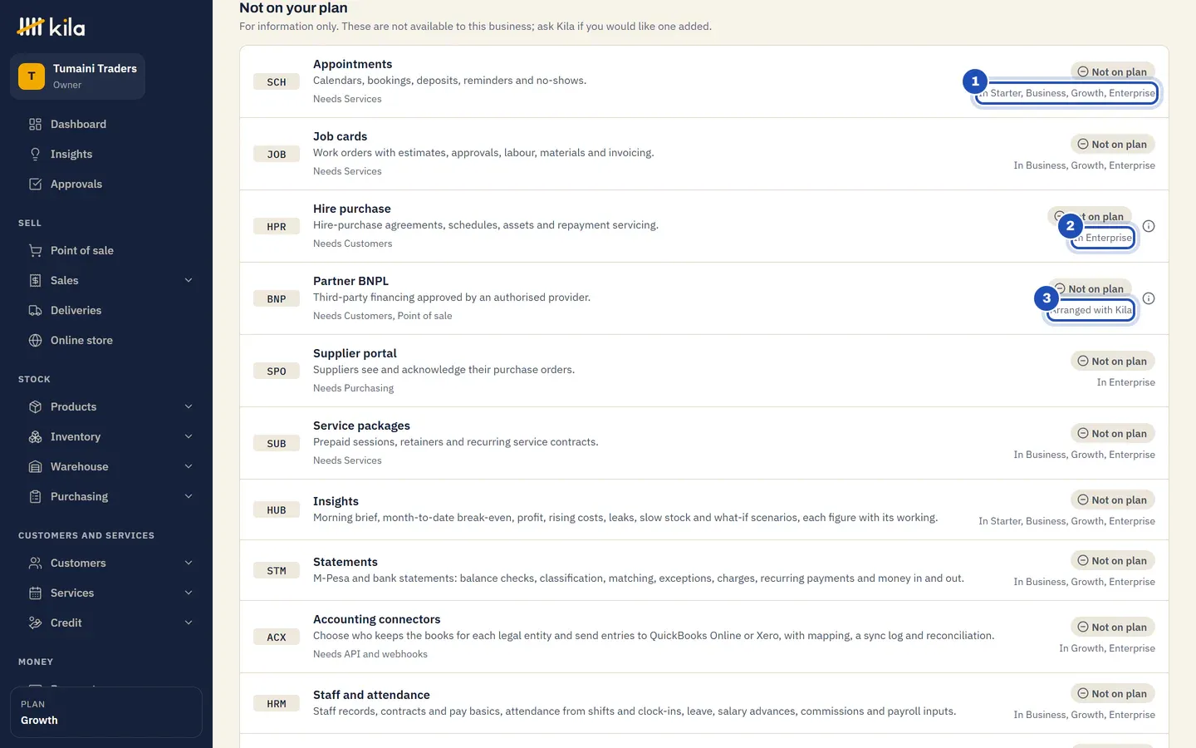Click the Credit hand-coins icon

coord(35,623)
